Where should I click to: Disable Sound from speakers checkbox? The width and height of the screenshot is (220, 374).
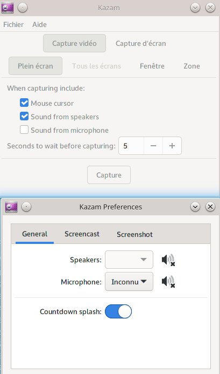(x=24, y=117)
